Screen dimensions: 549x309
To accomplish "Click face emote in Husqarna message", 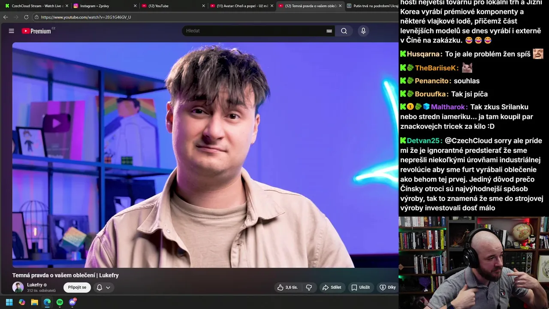I will (x=538, y=54).
